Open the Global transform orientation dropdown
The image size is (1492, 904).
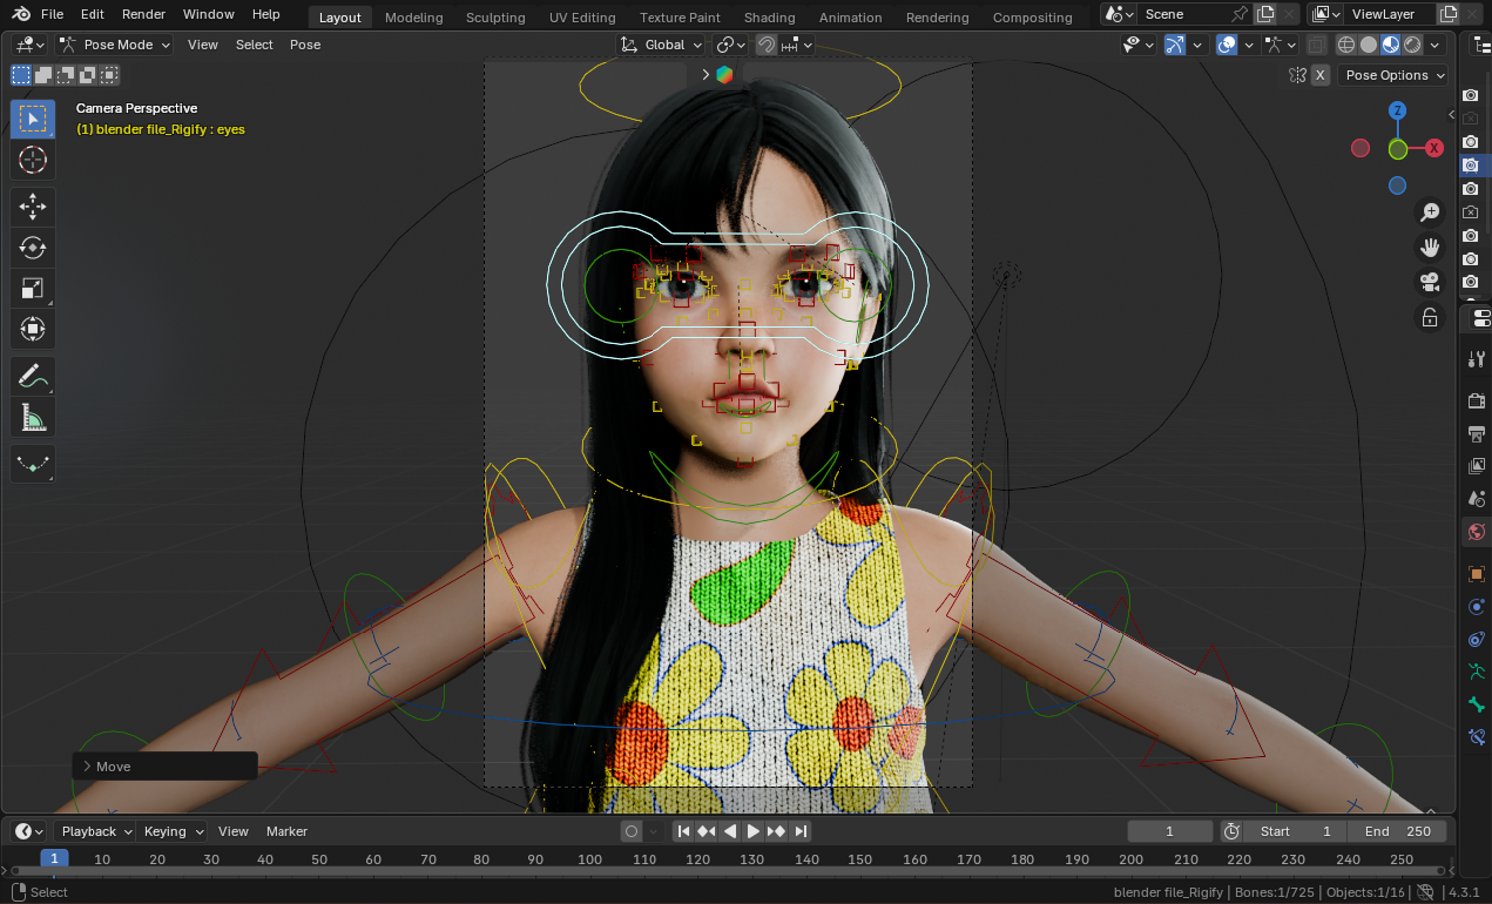click(661, 45)
